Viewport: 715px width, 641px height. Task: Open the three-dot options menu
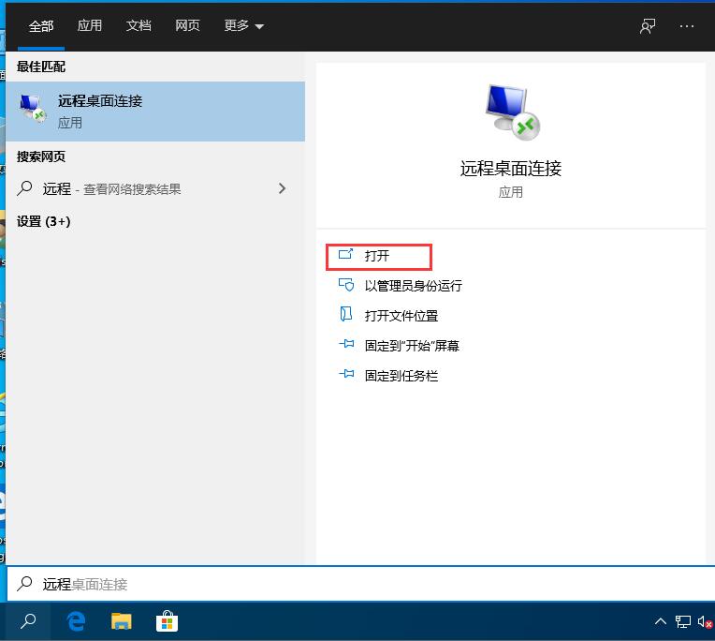(688, 26)
